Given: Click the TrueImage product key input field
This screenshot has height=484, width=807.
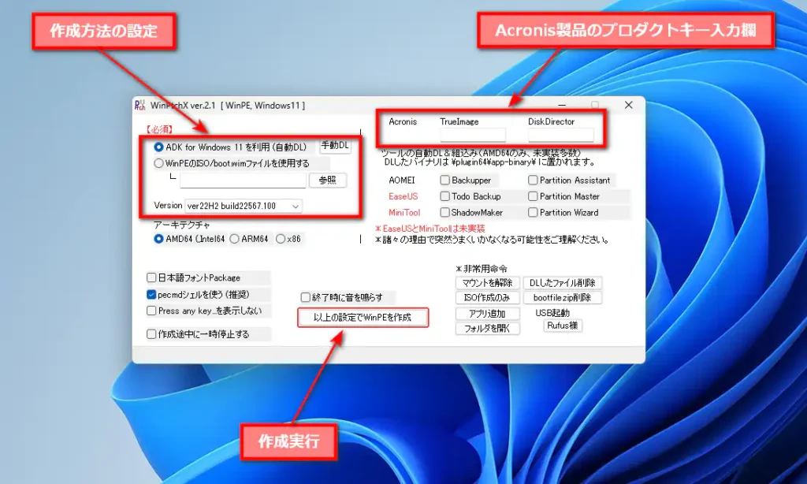Looking at the screenshot, I should click(x=473, y=135).
